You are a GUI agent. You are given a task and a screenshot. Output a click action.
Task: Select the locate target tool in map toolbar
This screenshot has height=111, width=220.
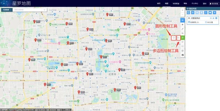pyautogui.click(x=182, y=25)
